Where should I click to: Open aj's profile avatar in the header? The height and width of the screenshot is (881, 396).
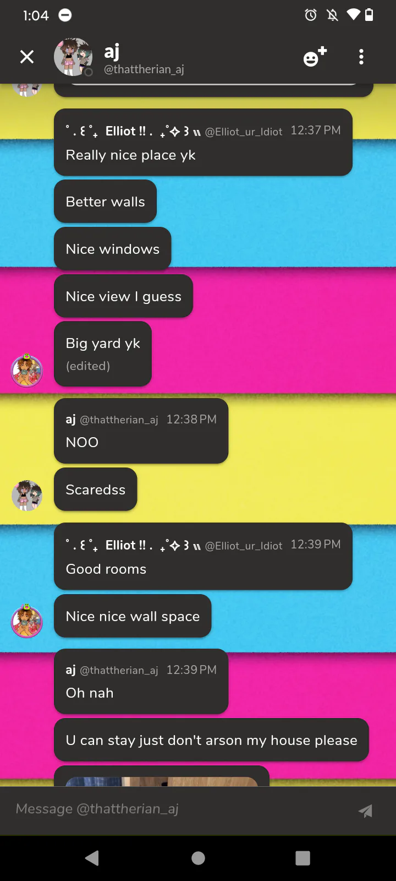[73, 57]
